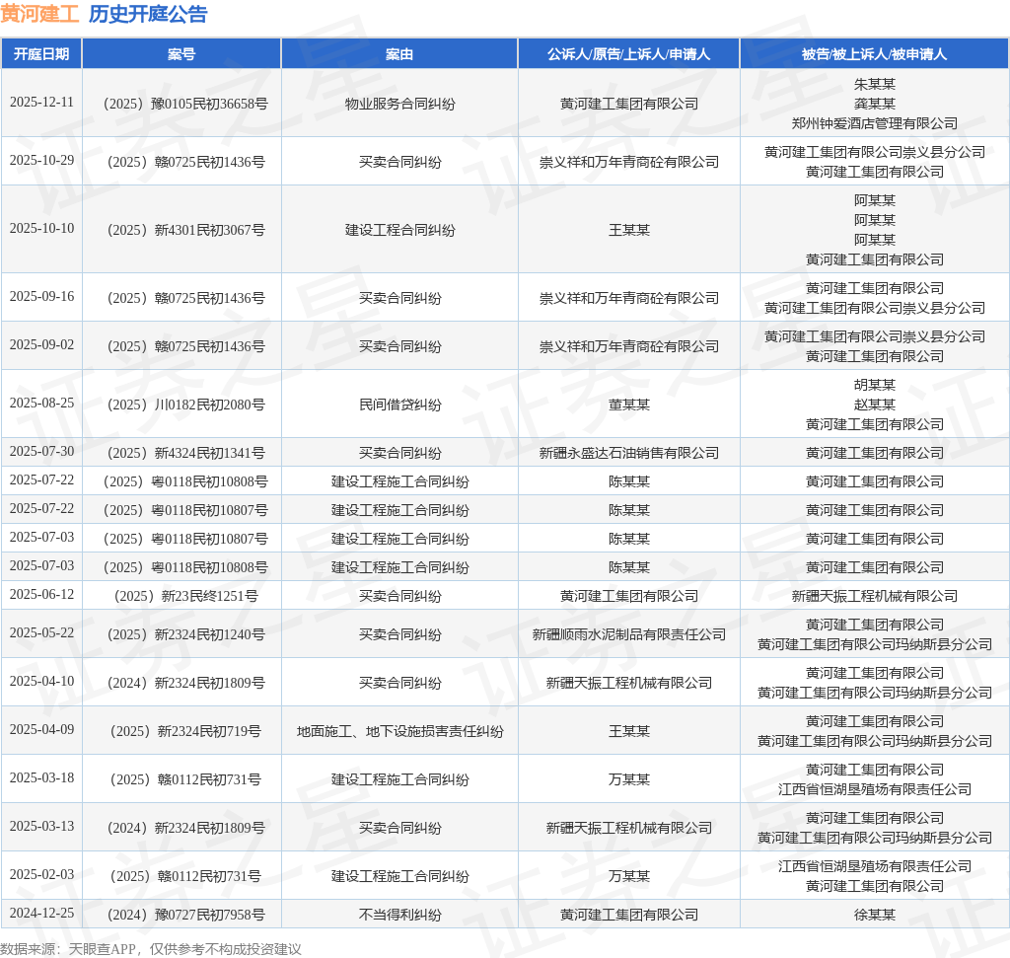The height and width of the screenshot is (958, 1010).
Task: Click defendant 郑州钟爱酒店管理有限公司
Action: pyautogui.click(x=874, y=123)
